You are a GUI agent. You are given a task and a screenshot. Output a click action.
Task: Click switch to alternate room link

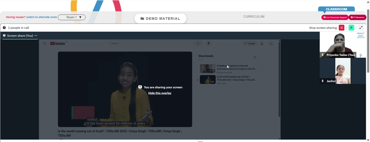41,17
